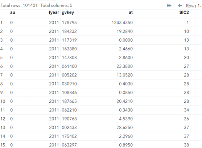Click gvkey cell 117319
202x148 pixels.
(69, 40)
